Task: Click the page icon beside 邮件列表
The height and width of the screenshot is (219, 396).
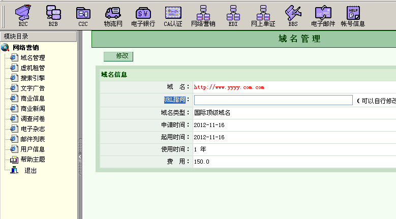Action: click(x=14, y=139)
